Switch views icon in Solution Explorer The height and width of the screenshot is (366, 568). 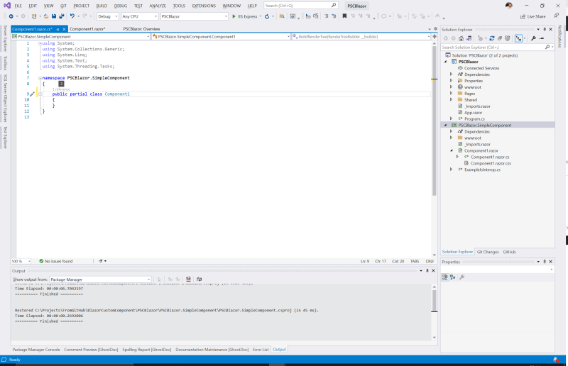[469, 38]
